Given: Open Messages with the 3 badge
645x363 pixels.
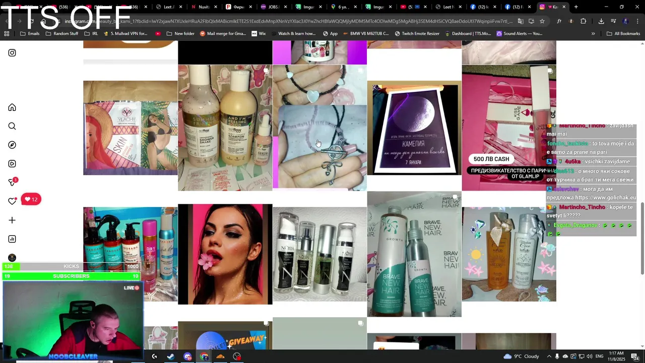Looking at the screenshot, I should pyautogui.click(x=13, y=182).
